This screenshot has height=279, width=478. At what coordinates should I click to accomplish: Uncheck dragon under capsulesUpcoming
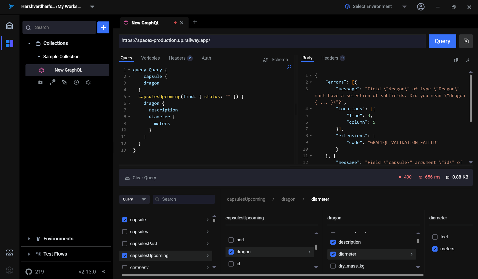(231, 252)
